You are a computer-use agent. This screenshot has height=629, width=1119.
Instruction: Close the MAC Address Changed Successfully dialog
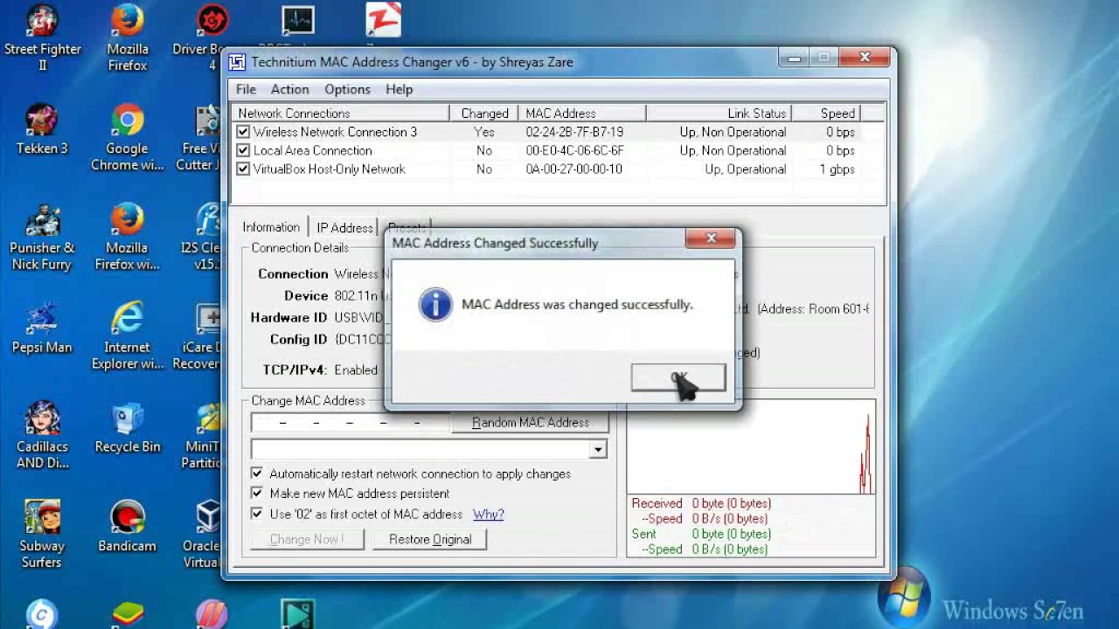click(x=711, y=238)
